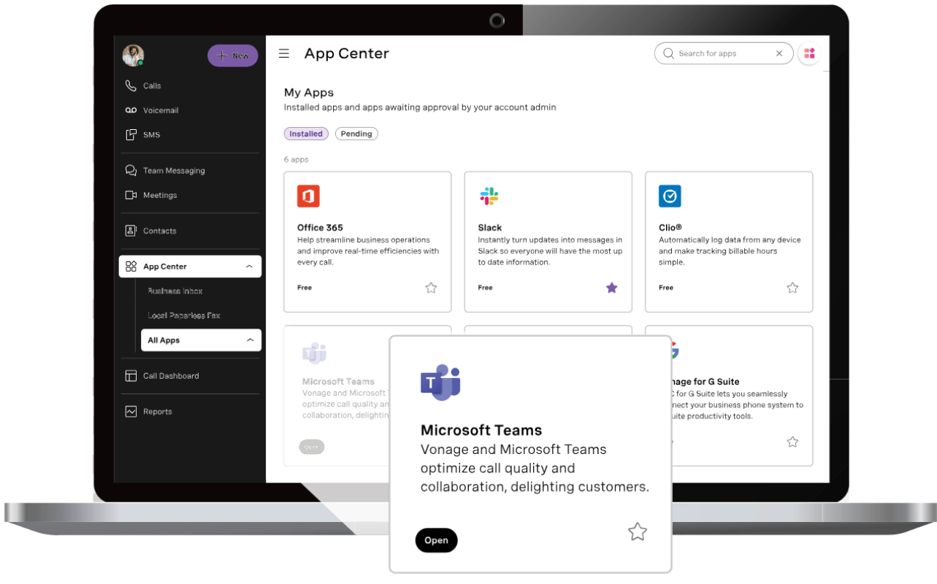The height and width of the screenshot is (584, 937).
Task: Favorite Microsoft Teams with popup star
Action: (638, 532)
